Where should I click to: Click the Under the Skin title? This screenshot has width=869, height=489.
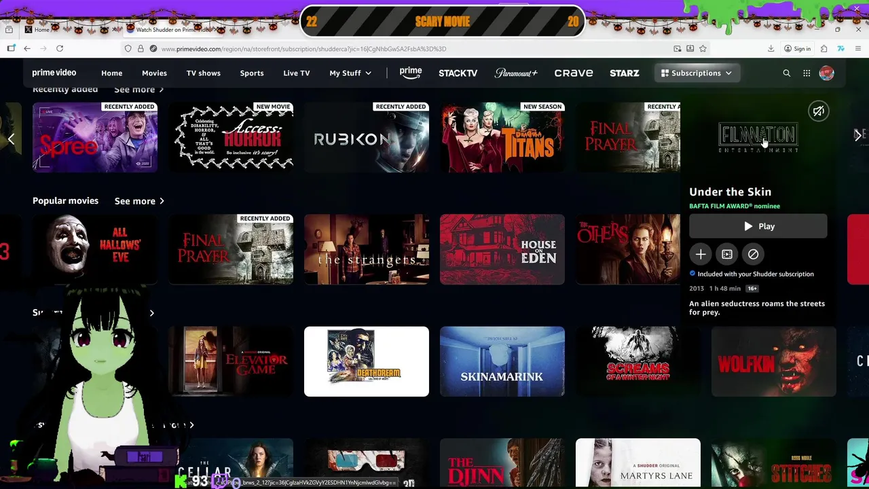pos(730,192)
